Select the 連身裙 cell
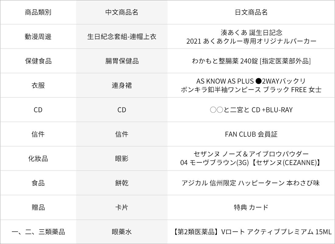 click(122, 85)
